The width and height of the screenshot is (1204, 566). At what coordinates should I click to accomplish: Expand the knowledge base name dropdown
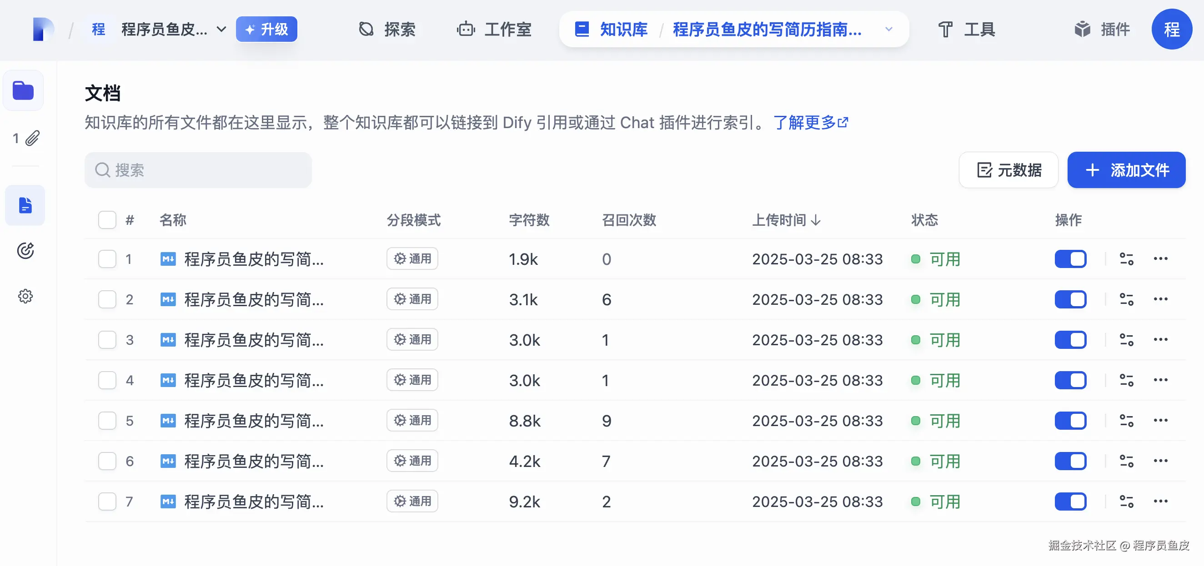[888, 30]
